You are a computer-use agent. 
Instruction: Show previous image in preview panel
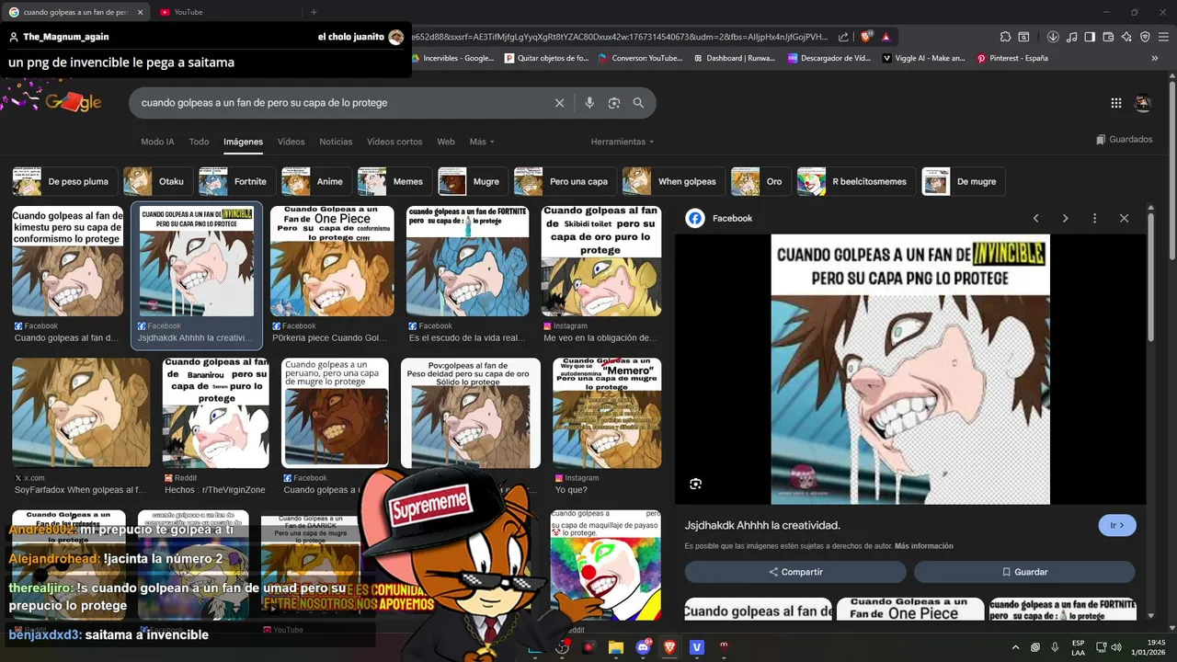[x=1036, y=218]
